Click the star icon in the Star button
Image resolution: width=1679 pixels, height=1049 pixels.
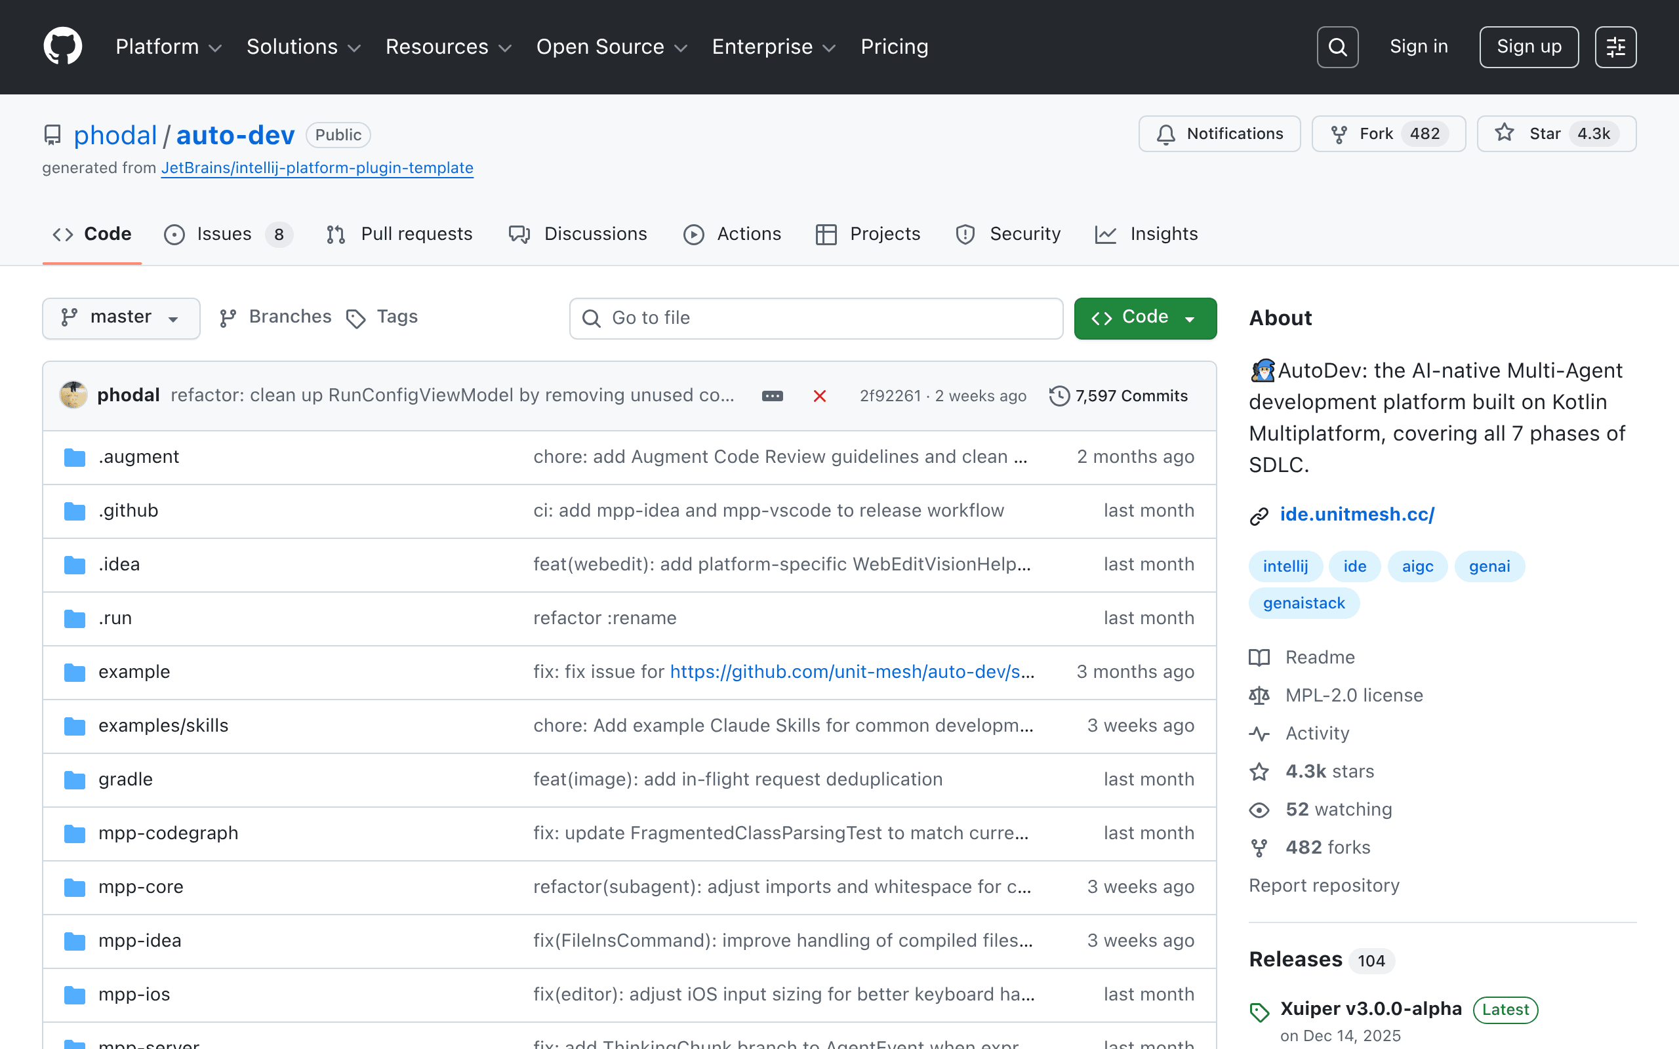pos(1504,132)
